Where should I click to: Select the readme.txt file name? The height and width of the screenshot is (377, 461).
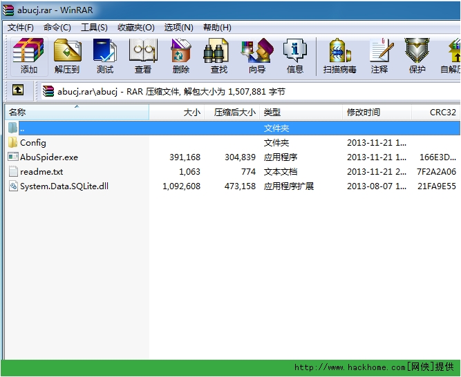click(x=41, y=172)
